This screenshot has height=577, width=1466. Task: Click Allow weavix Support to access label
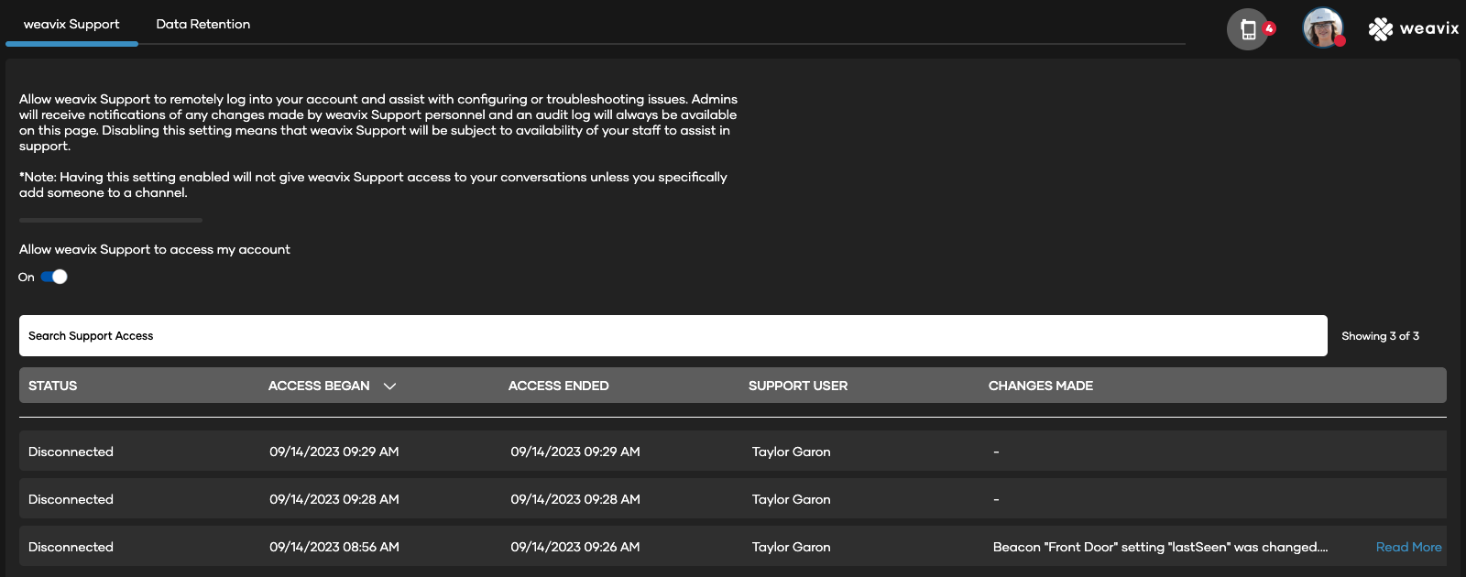pos(155,249)
